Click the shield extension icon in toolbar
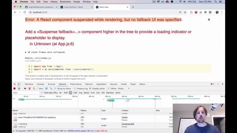Image resolution: width=237 pixels, height=133 pixels. (206, 12)
